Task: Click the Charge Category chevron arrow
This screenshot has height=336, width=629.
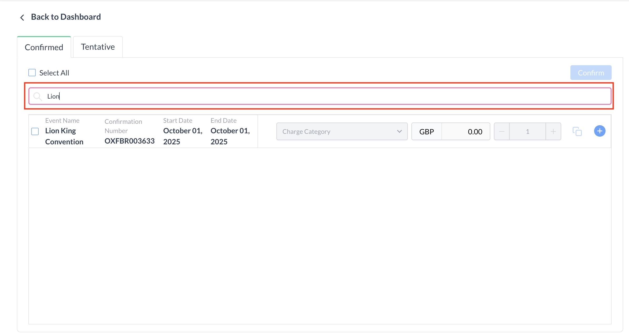Action: click(399, 131)
